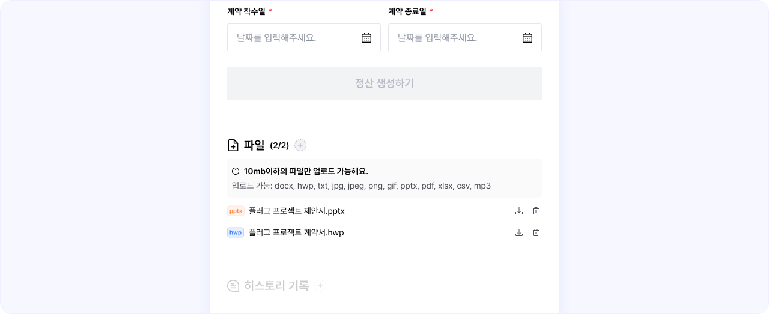This screenshot has height=314, width=769.
Task: Open the calendar picker for 계약 착수일
Action: point(366,38)
